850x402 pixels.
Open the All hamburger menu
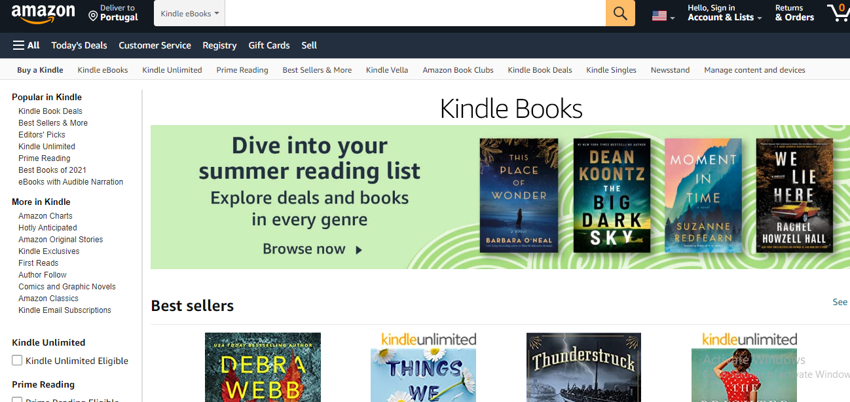click(x=26, y=45)
